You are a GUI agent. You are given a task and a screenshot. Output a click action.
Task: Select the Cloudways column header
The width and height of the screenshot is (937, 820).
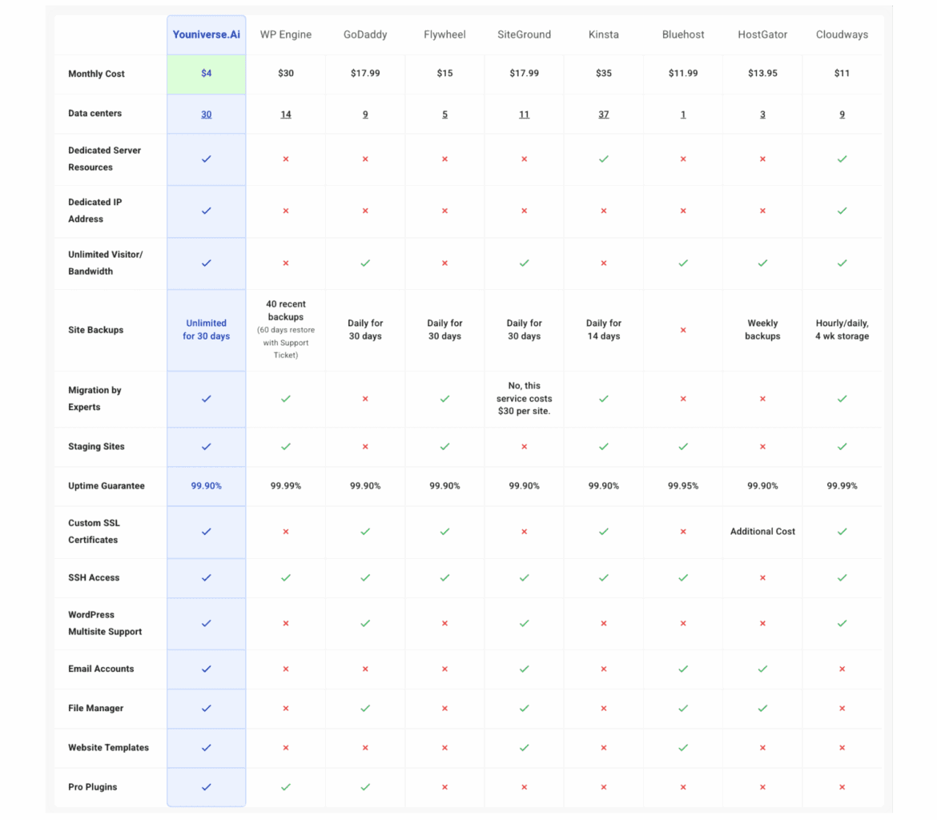[842, 34]
